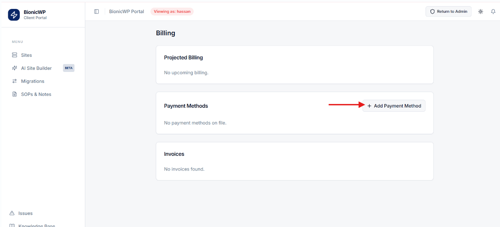Screen dimensions: 500x227
Task: Click the AI Site Builder sparkle icon
Action: coord(15,68)
